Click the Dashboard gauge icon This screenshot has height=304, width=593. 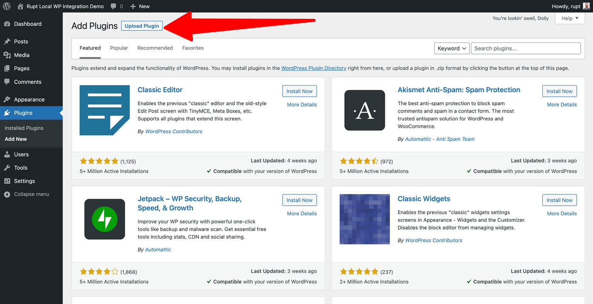tap(7, 24)
